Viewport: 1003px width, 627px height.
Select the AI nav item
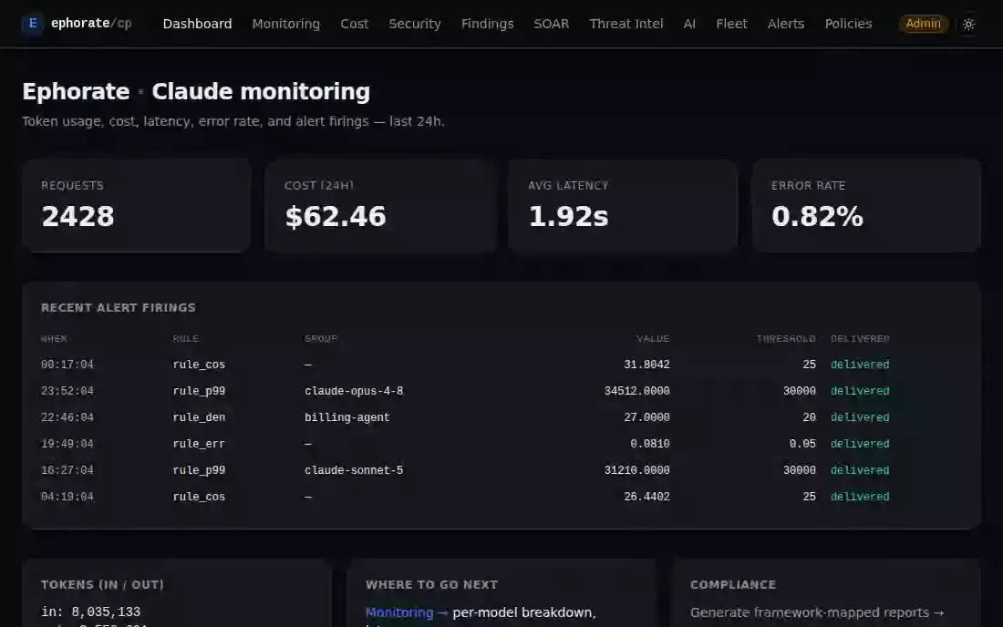(x=689, y=24)
